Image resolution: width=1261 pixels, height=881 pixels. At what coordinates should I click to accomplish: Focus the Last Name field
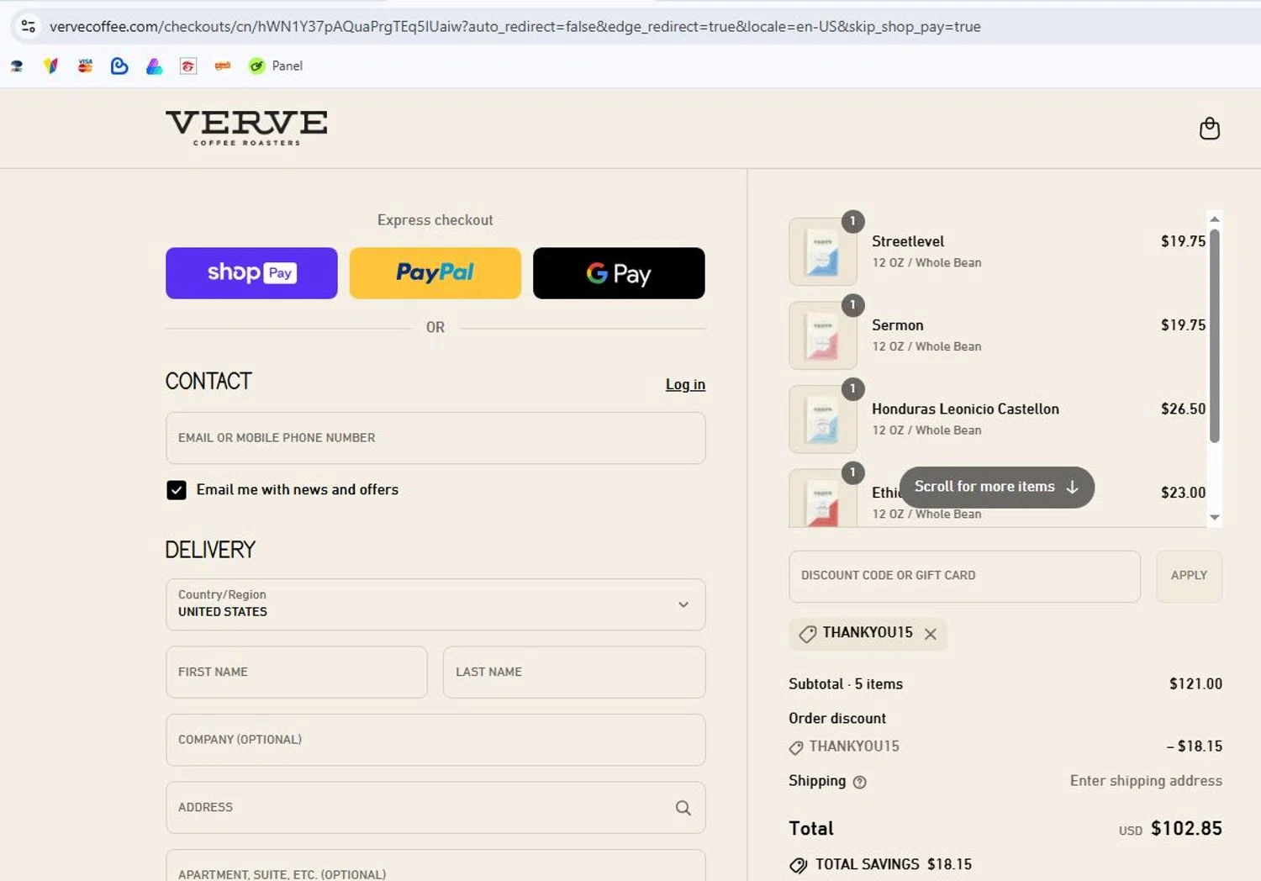(x=574, y=672)
